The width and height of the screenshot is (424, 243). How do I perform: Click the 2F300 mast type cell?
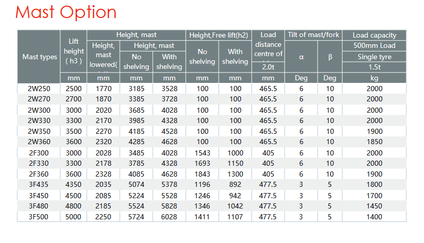(40, 153)
